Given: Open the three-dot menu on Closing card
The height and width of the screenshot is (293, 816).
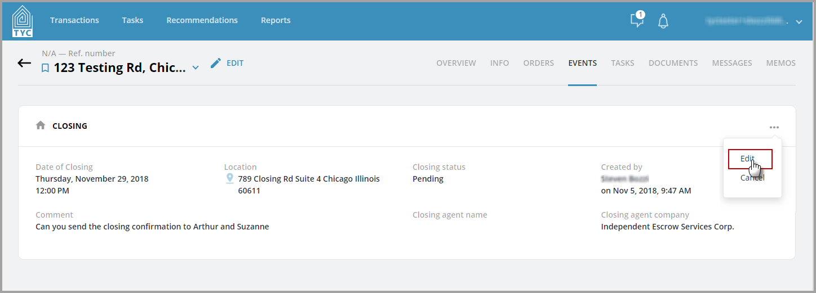Looking at the screenshot, I should pyautogui.click(x=774, y=127).
